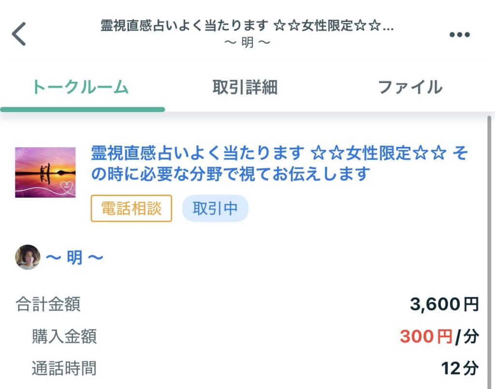Select the 購入金額 label
The width and height of the screenshot is (495, 389).
[64, 336]
